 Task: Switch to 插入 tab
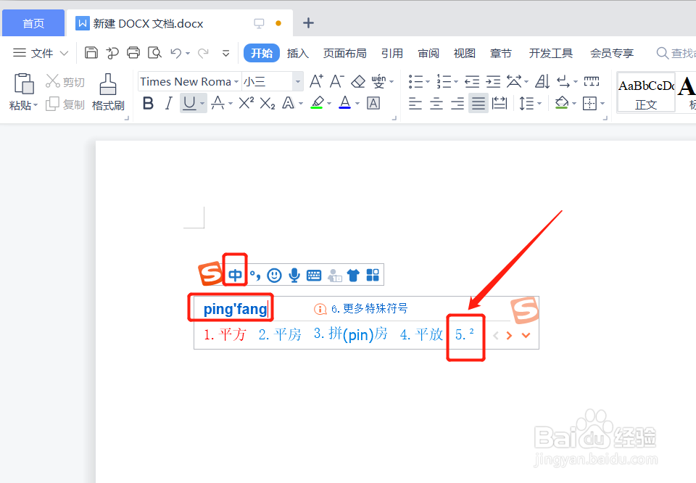click(298, 53)
